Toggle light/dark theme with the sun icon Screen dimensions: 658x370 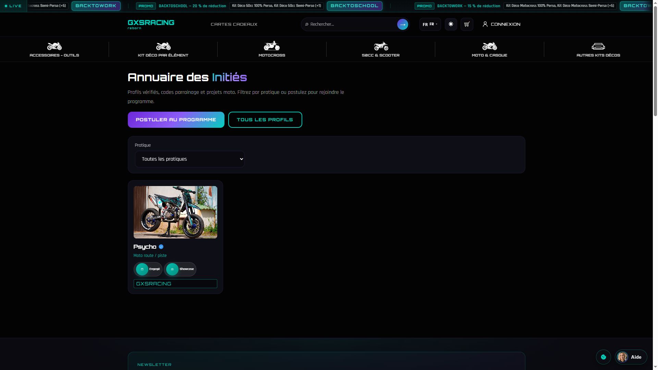[x=451, y=24]
